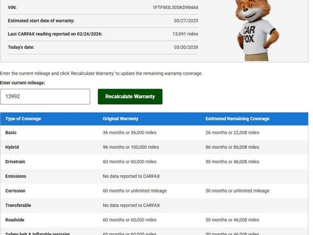
Task: Click the Roadside coverage row label
Action: click(x=15, y=220)
